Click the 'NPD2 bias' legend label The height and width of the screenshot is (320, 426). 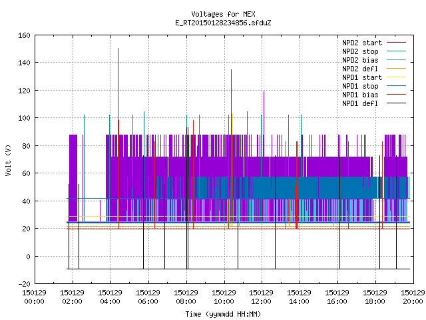point(360,60)
